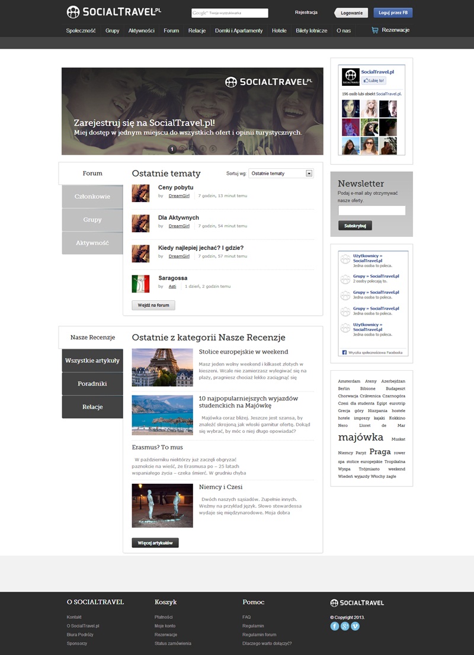This screenshot has height=655, width=474.
Task: Open the 'Sortuj wg' dropdown arrow
Action: click(309, 174)
